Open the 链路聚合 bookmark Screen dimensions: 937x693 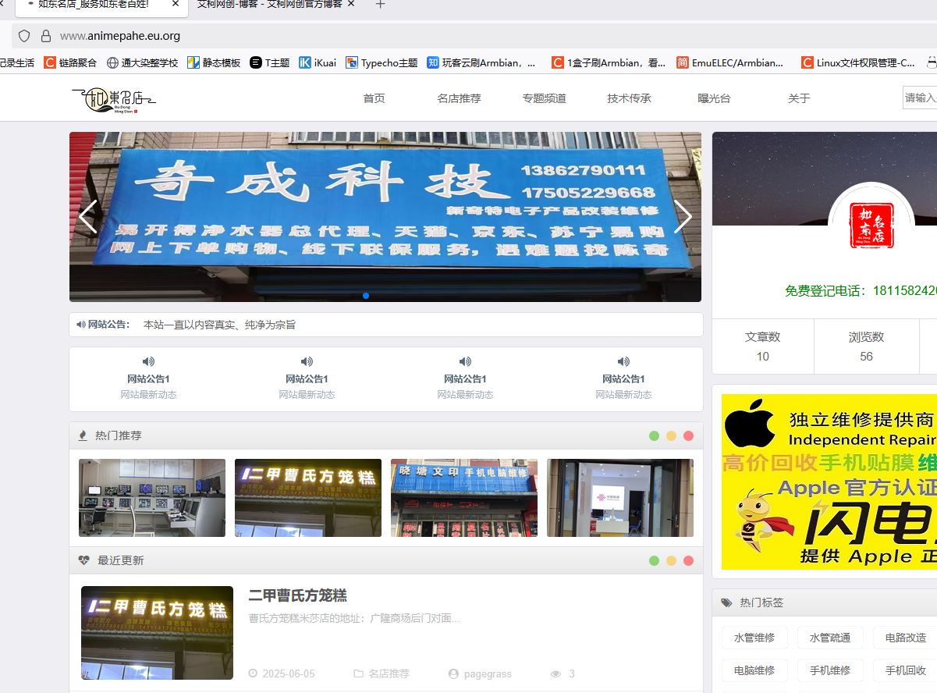pyautogui.click(x=71, y=62)
